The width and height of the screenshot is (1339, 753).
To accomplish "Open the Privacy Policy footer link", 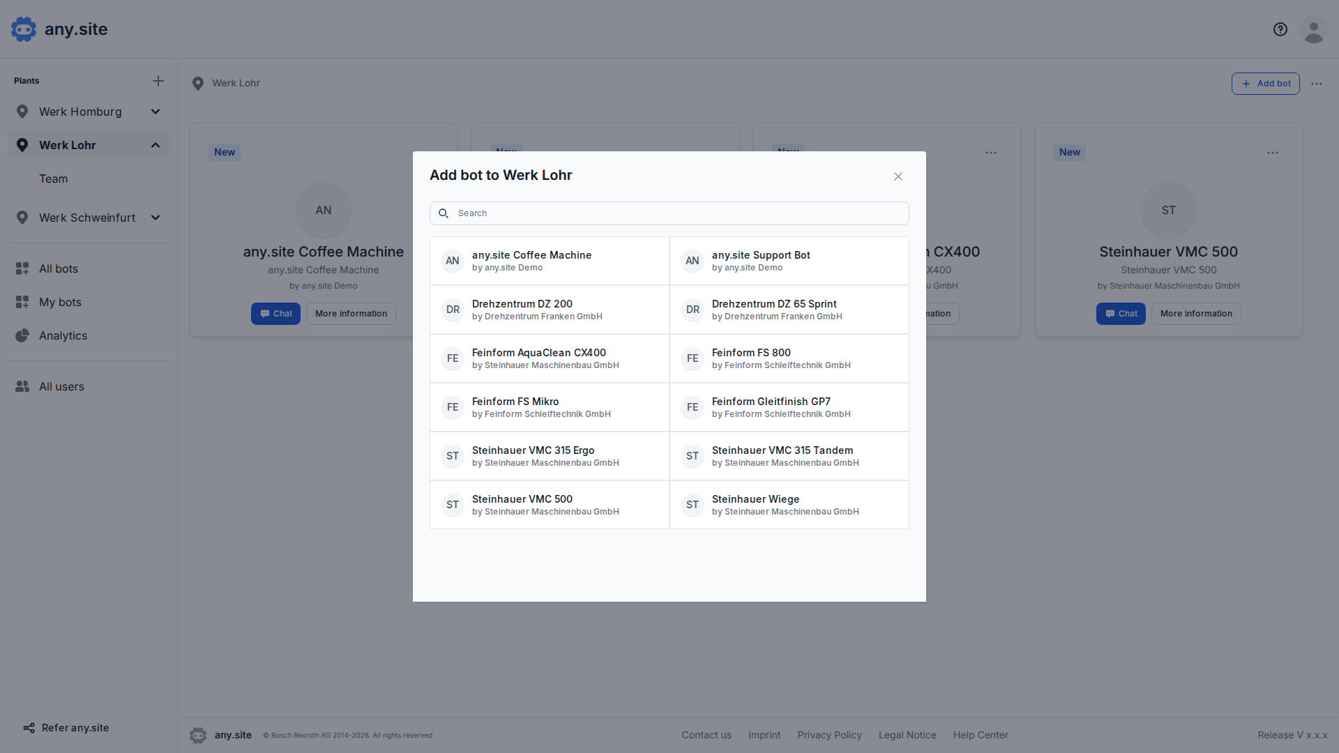I will pos(829,735).
